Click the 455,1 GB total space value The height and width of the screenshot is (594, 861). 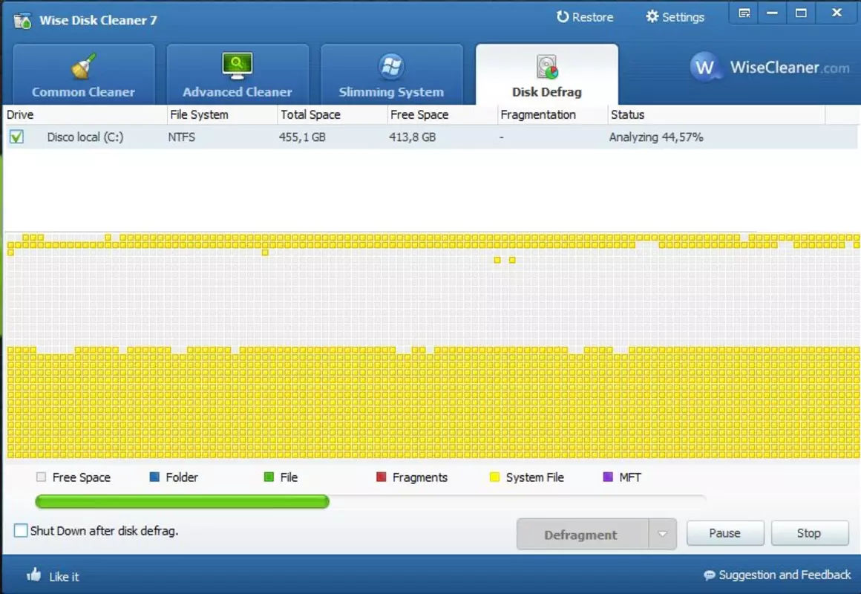pyautogui.click(x=302, y=137)
